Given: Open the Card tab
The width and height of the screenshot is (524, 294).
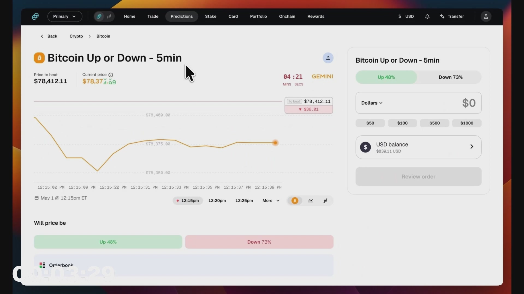Looking at the screenshot, I should coord(233,17).
